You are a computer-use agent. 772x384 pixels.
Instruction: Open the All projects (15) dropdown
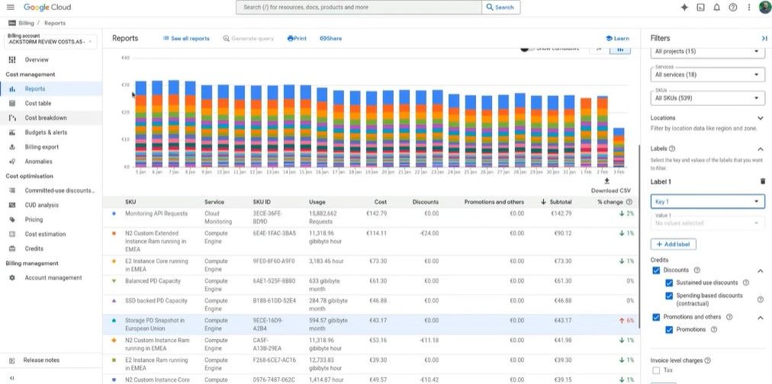coord(707,52)
